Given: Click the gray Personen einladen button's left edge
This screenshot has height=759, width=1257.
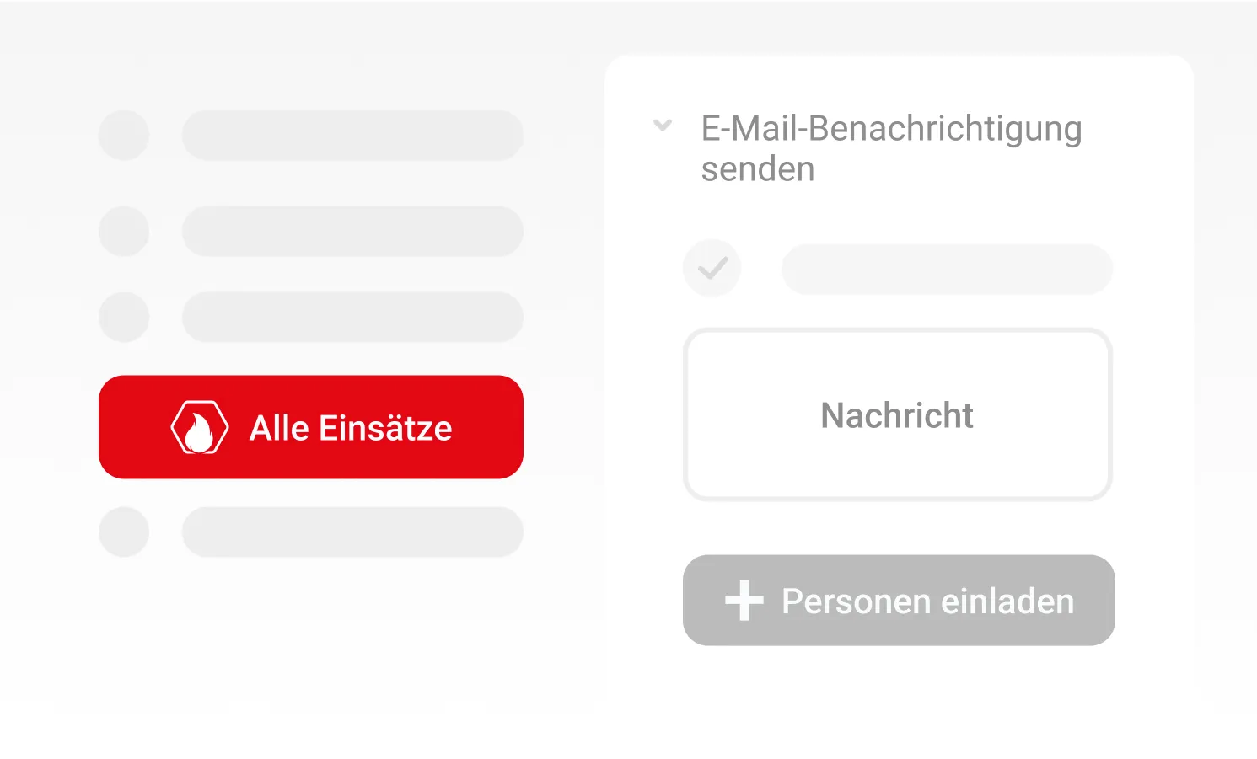Looking at the screenshot, I should click(696, 601).
